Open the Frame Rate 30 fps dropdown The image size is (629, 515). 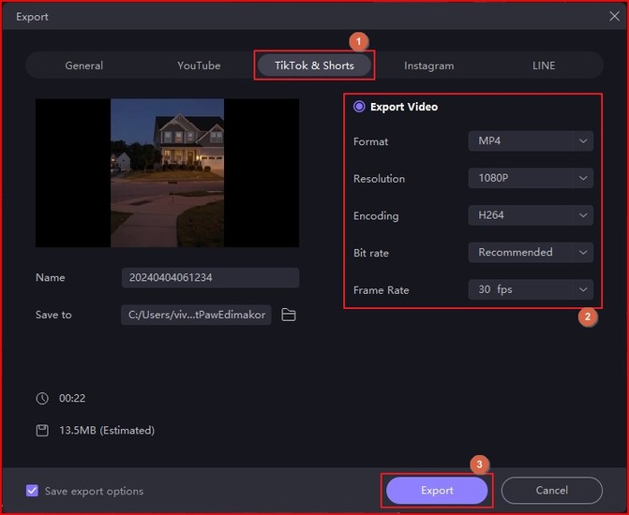(530, 289)
